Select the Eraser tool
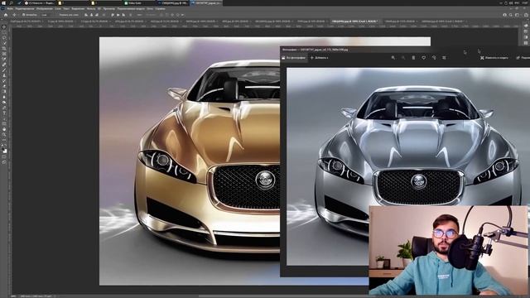530x298 pixels. pyautogui.click(x=4, y=86)
